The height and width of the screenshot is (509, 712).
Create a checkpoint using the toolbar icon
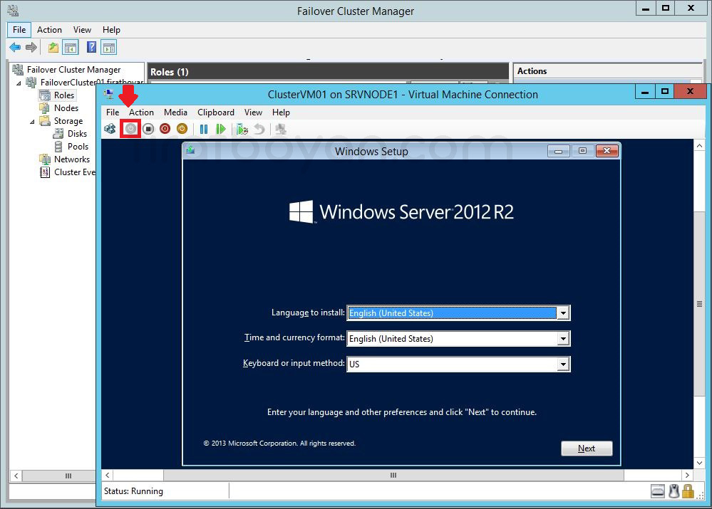(242, 130)
